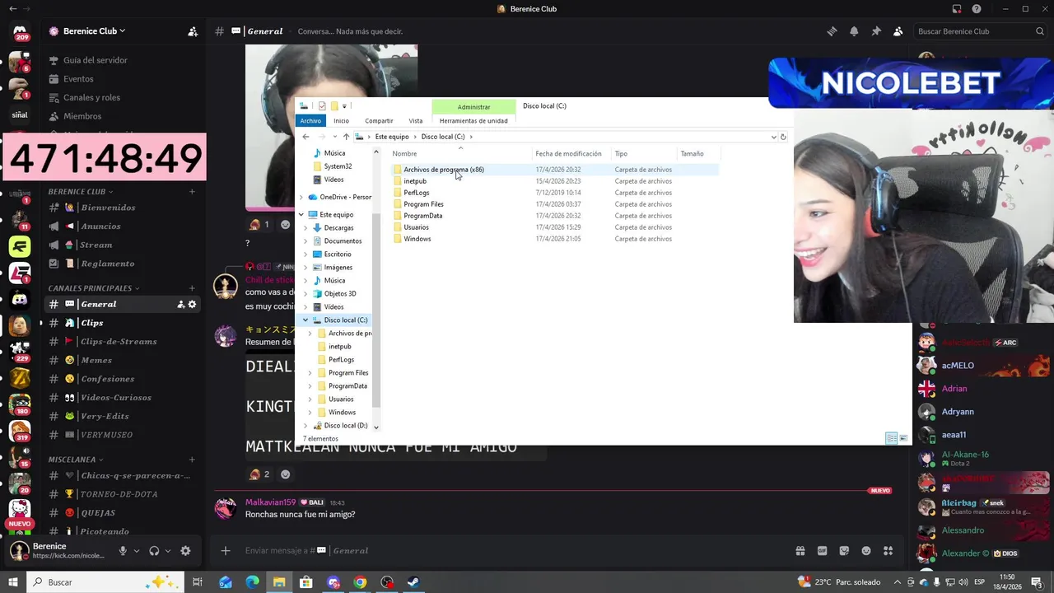Image resolution: width=1054 pixels, height=593 pixels.
Task: Click plus attachment button in message bar
Action: click(226, 551)
